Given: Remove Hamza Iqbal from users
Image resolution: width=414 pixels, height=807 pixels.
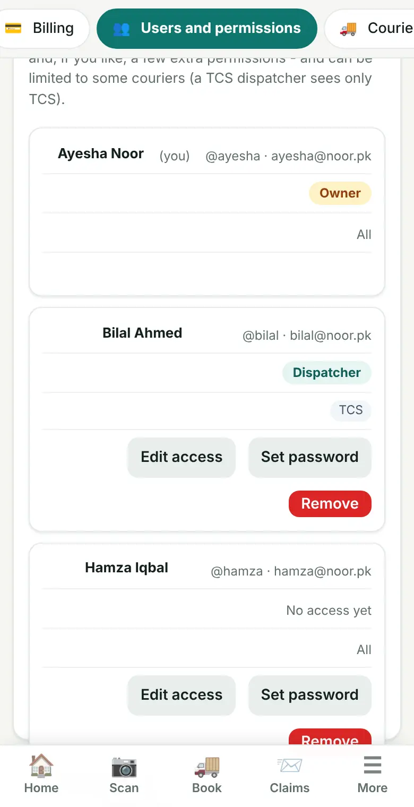Looking at the screenshot, I should (x=330, y=737).
